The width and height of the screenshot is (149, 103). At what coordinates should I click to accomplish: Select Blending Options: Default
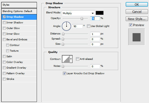point(19,11)
